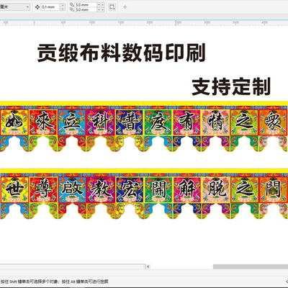The image size is (288, 288).
Task: Select the text 支持定制 on the canvas
Action: (231, 86)
